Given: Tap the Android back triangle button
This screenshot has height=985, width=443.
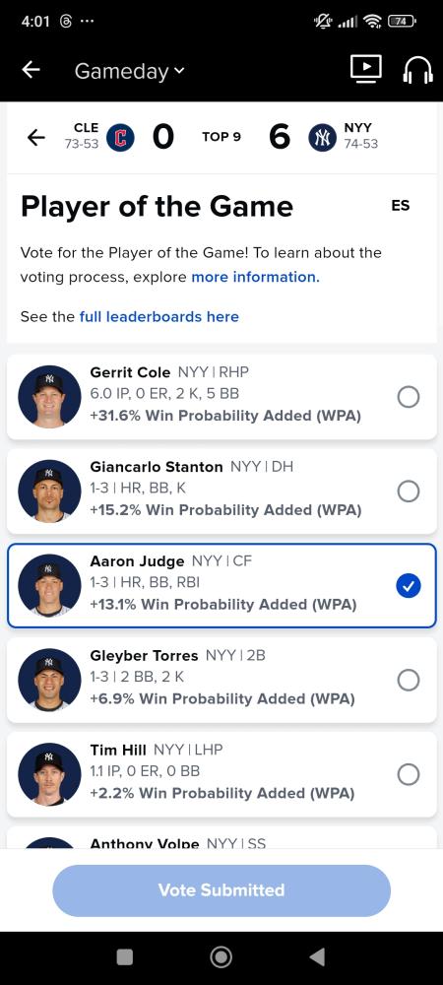Looking at the screenshot, I should (x=318, y=956).
